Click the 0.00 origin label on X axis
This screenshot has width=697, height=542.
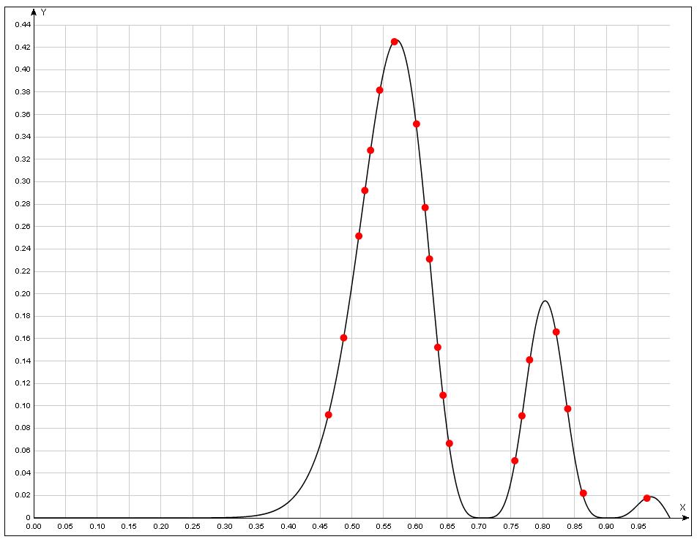(x=34, y=526)
